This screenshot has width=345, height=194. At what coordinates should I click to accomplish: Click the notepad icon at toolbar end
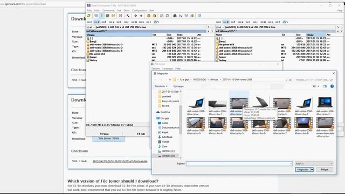coord(199,16)
